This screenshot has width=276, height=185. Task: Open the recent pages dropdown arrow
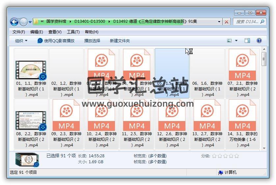coord(30,22)
